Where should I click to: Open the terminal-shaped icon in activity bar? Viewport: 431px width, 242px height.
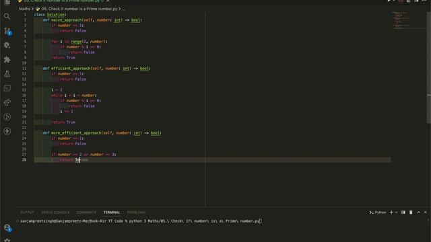[x=7, y=88]
